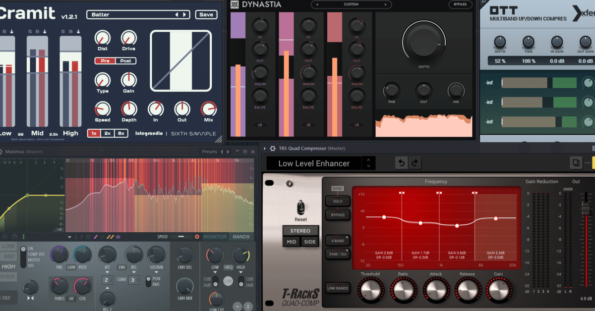The width and height of the screenshot is (595, 311).
Task: Click the OTT DEPTH knob
Action: 500,42
